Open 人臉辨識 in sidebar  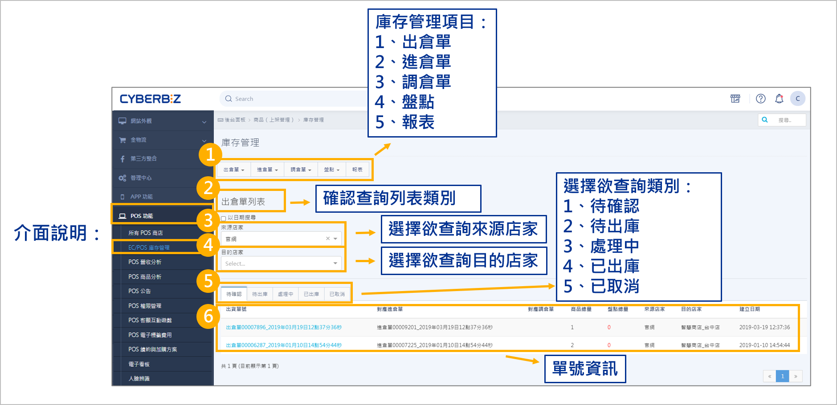(139, 379)
